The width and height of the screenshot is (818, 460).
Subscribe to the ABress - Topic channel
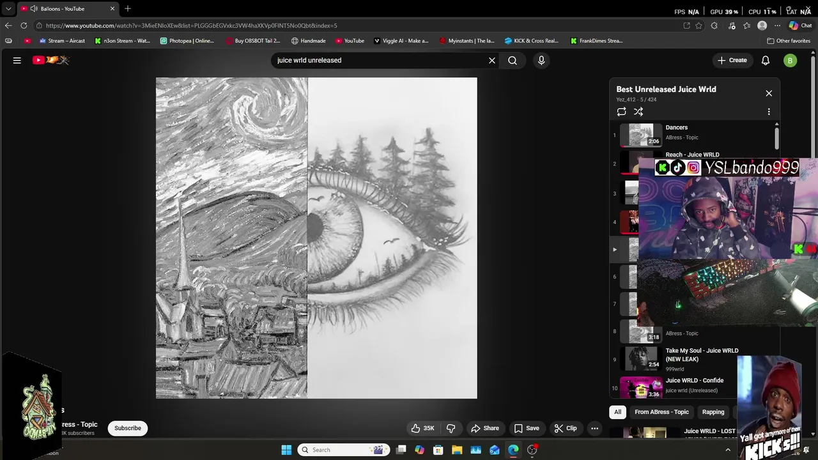point(128,428)
